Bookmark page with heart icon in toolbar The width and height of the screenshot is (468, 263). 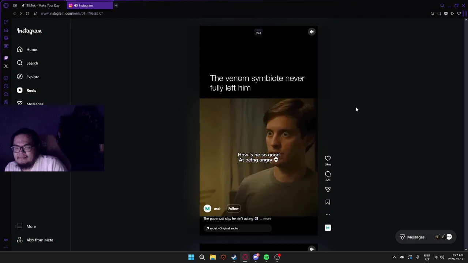click(x=459, y=14)
